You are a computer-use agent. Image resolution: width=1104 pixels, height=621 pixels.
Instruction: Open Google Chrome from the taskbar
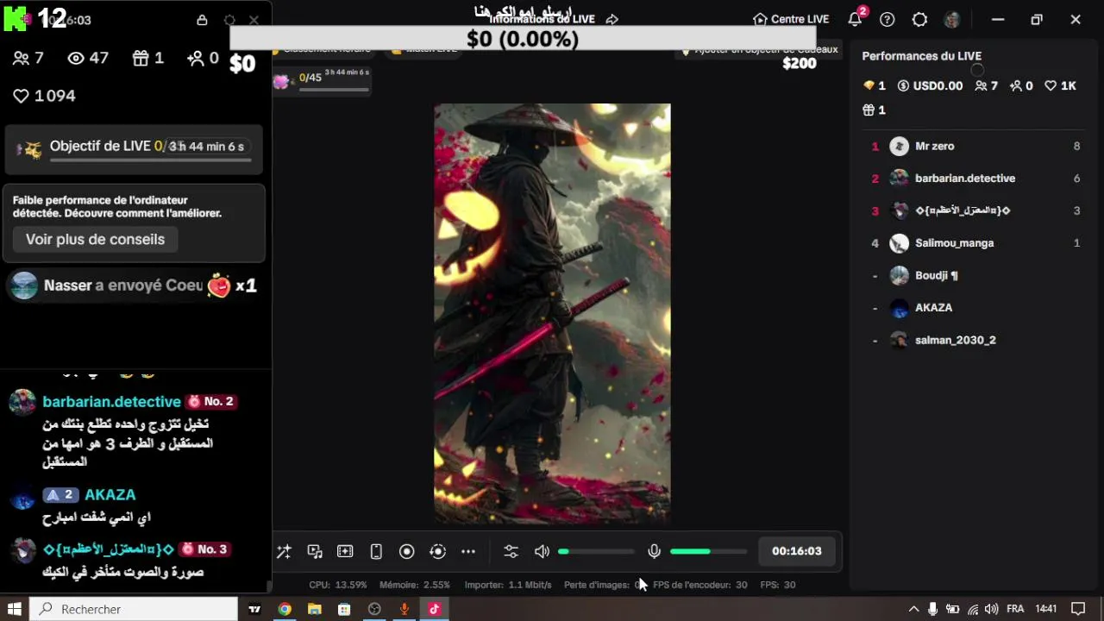click(x=285, y=609)
